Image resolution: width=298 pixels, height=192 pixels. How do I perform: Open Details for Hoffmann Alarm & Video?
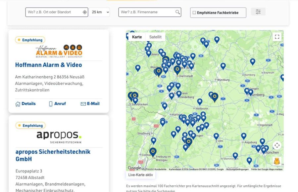pos(25,104)
